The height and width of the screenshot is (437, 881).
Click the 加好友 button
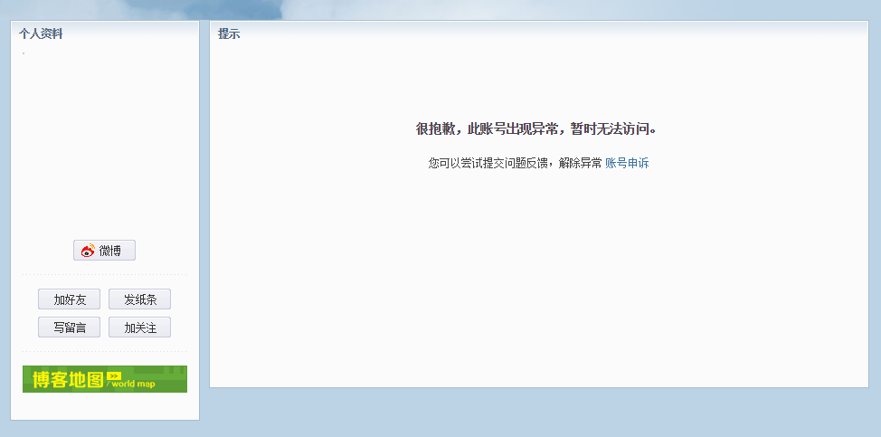pyautogui.click(x=69, y=299)
